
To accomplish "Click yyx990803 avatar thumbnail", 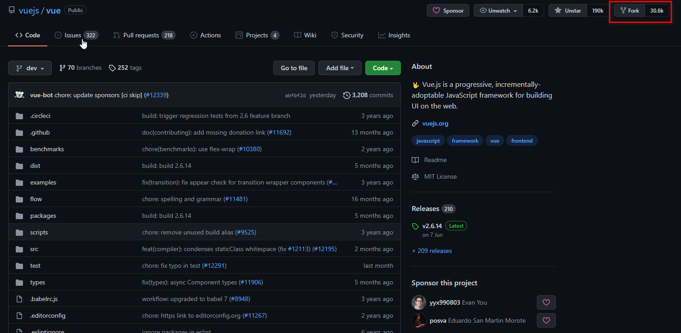I will tap(419, 302).
